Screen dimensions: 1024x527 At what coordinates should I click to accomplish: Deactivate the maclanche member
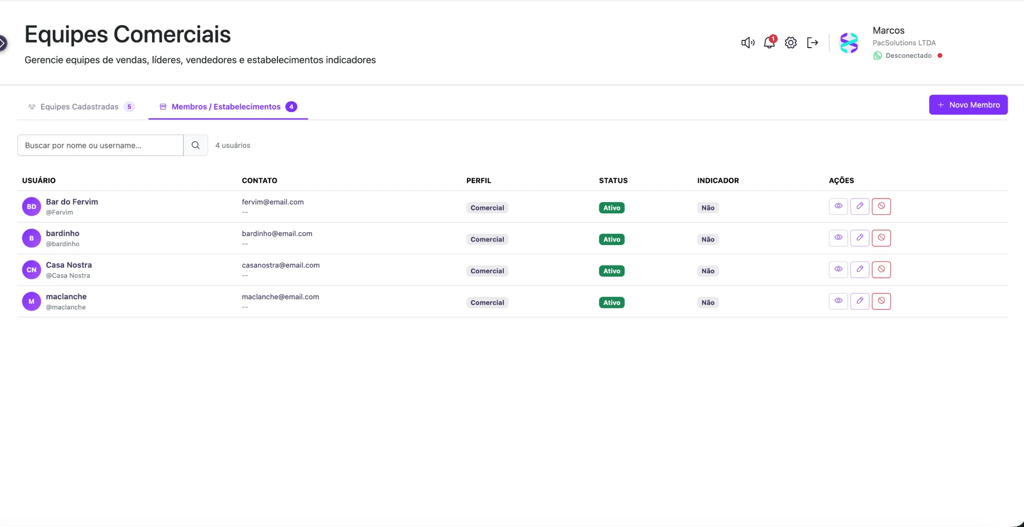882,301
